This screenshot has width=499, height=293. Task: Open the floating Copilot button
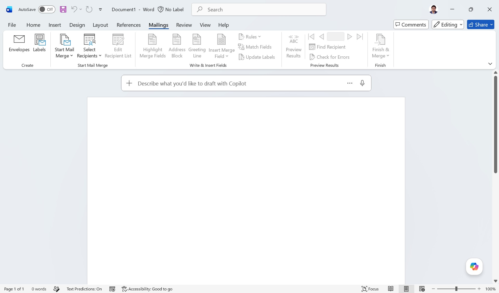pyautogui.click(x=474, y=267)
